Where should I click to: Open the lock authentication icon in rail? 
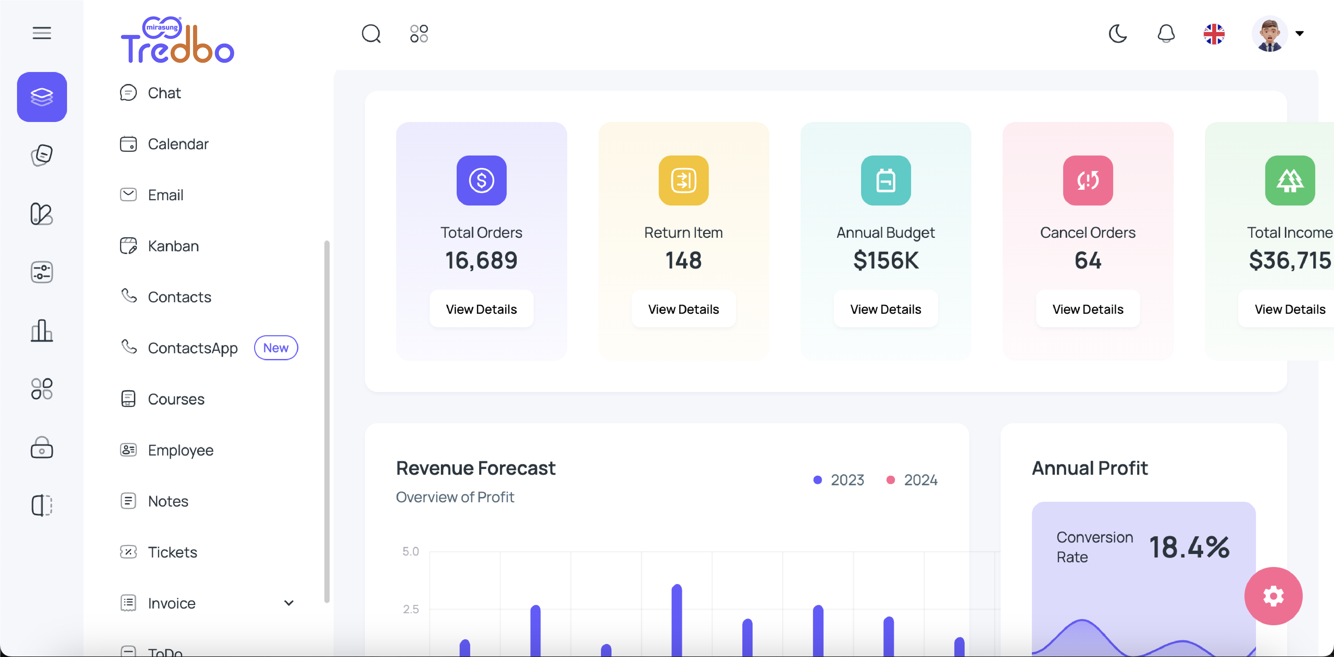(x=42, y=447)
